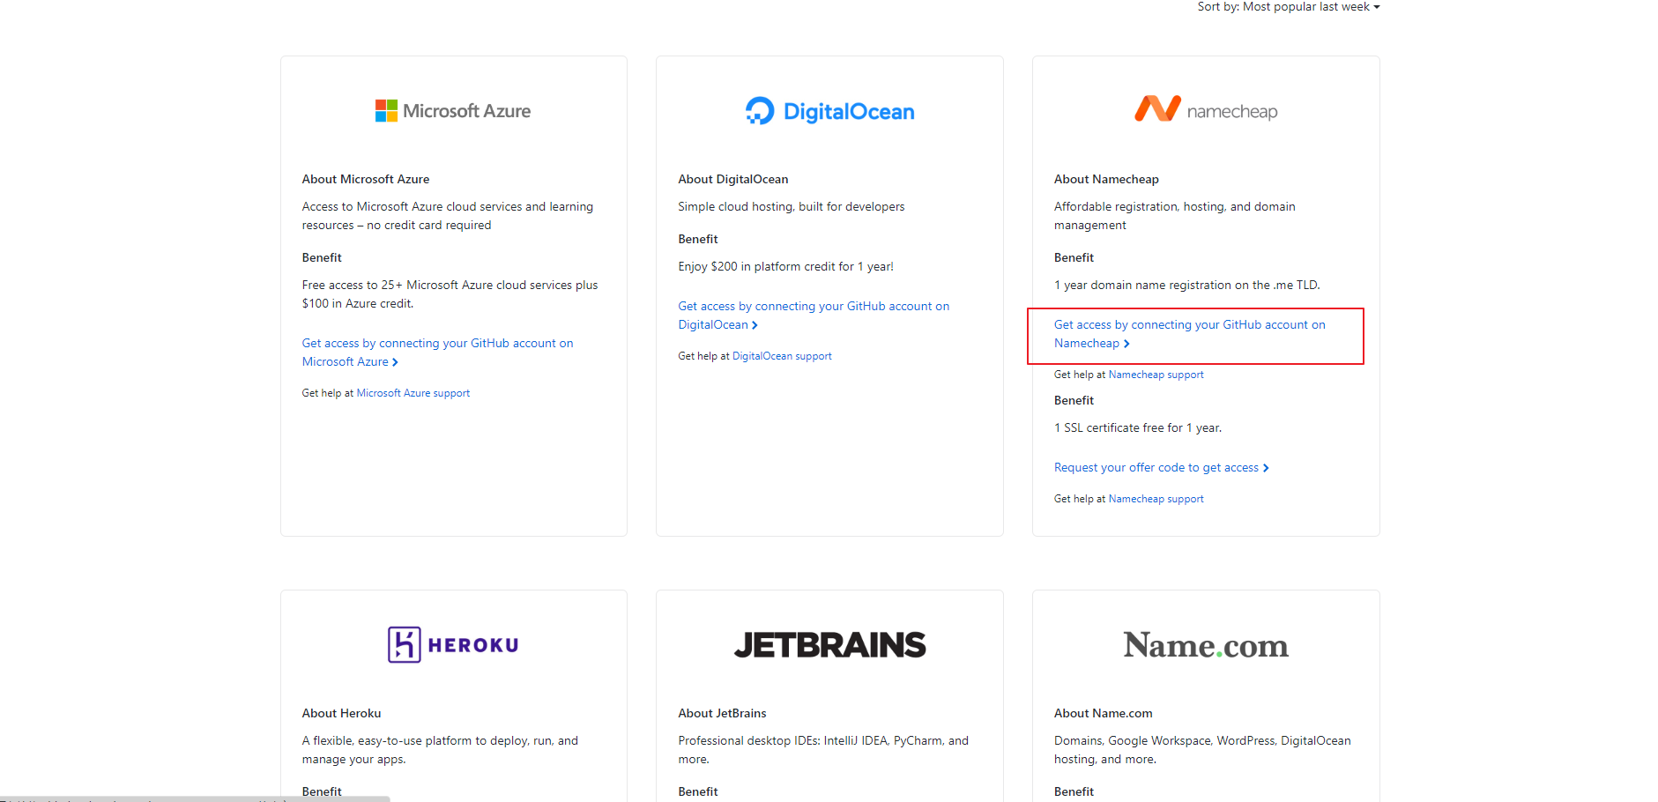This screenshot has height=802, width=1658.
Task: Visit Microsoft Azure support link
Action: (413, 393)
